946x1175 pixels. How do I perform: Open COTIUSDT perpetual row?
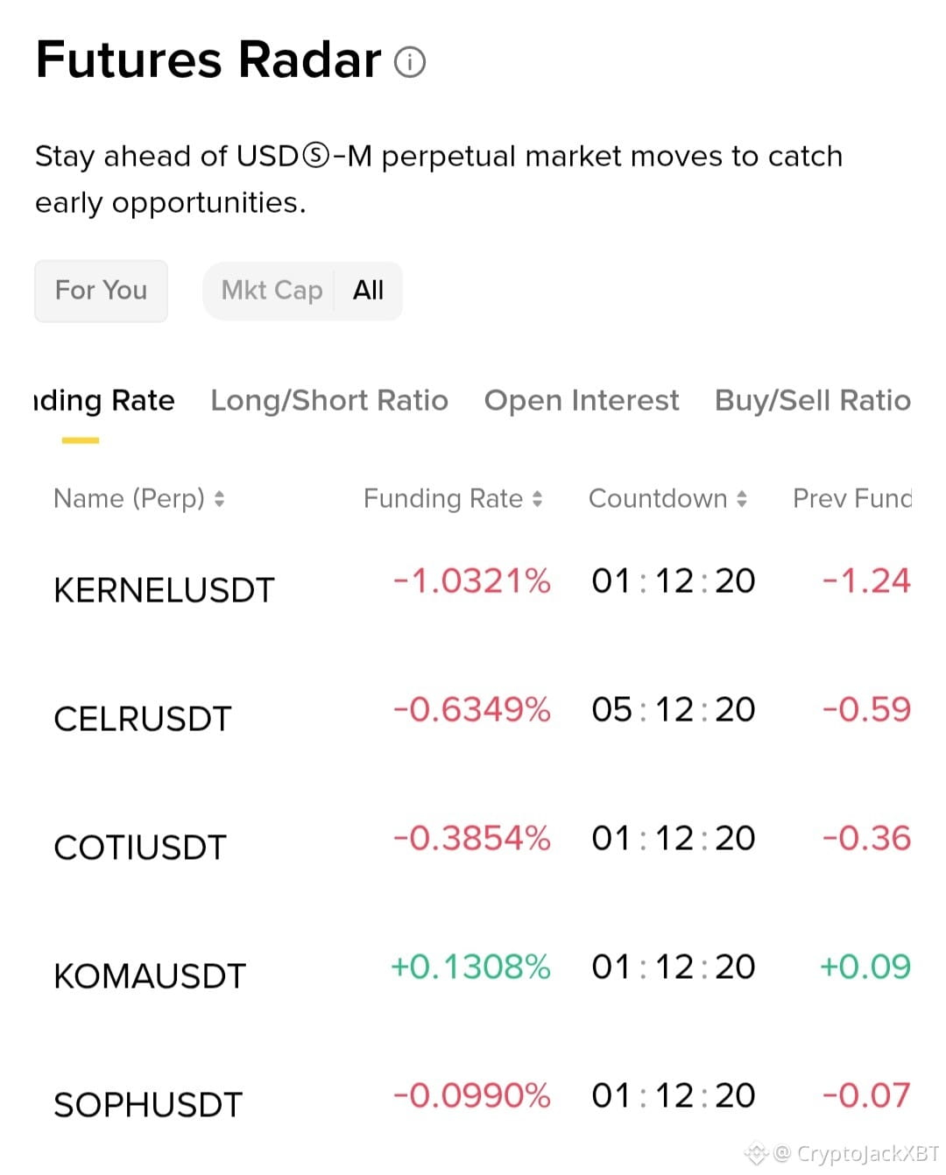pos(473,842)
